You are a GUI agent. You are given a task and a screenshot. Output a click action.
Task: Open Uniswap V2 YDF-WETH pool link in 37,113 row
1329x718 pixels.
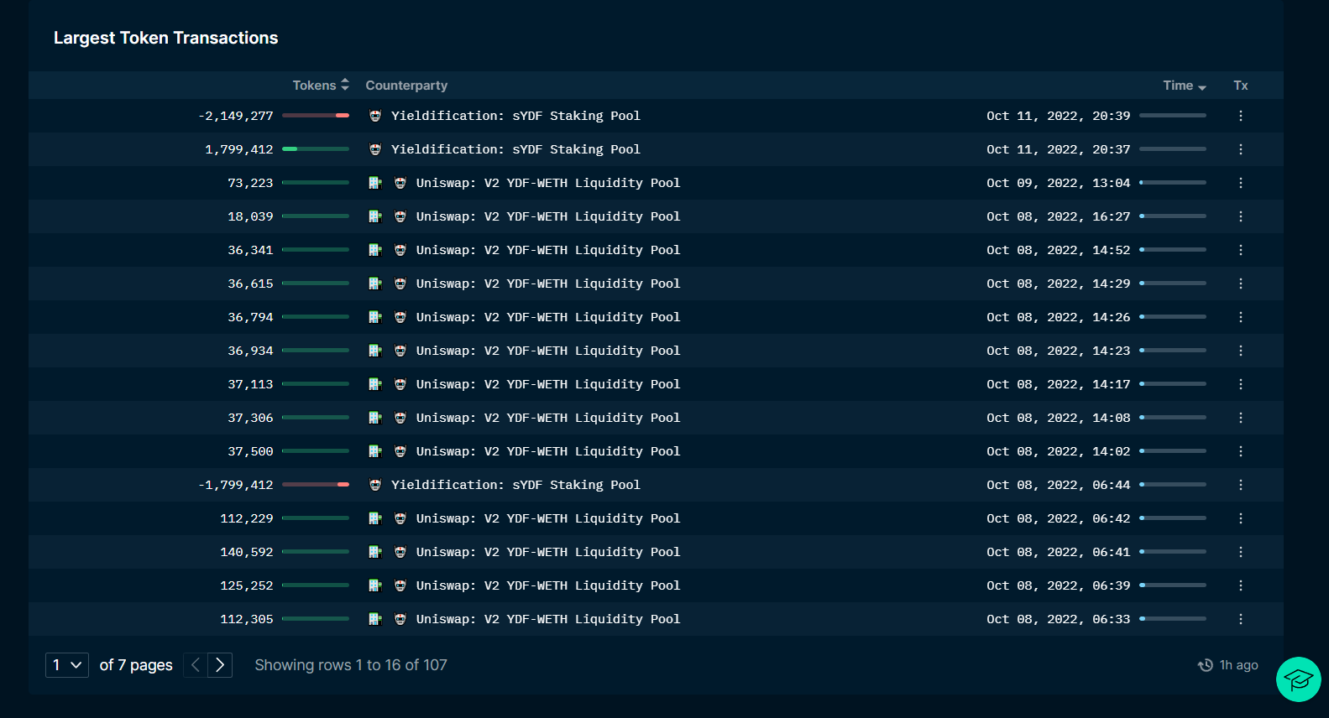[548, 384]
